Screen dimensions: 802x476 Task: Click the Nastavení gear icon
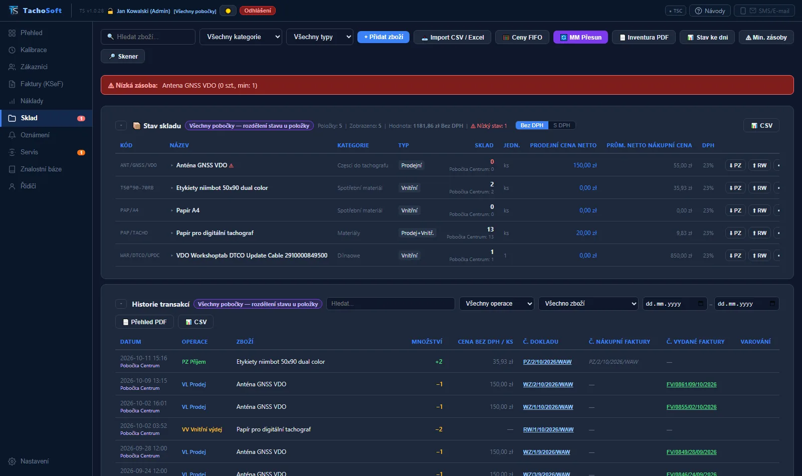point(12,461)
